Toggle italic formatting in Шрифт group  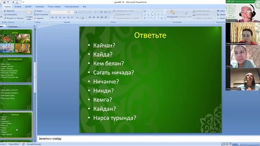[x=56, y=17]
